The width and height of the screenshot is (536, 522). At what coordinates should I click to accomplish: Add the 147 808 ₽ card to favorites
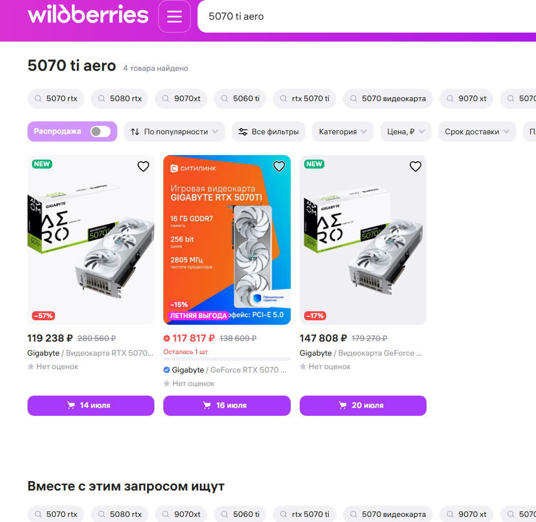coord(415,166)
